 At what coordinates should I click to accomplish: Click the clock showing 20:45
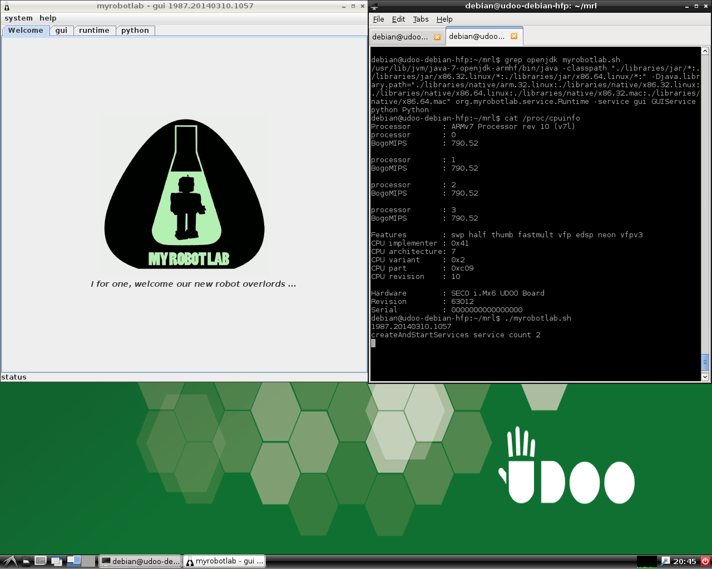685,561
